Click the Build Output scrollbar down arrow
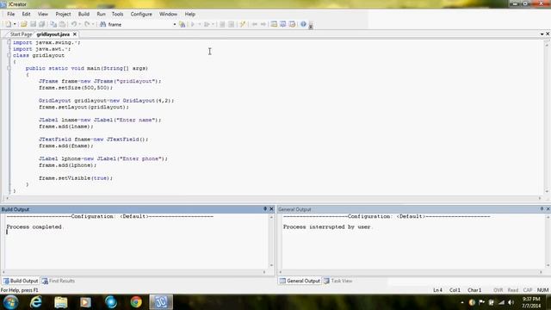This screenshot has width=551, height=310. (x=271, y=265)
